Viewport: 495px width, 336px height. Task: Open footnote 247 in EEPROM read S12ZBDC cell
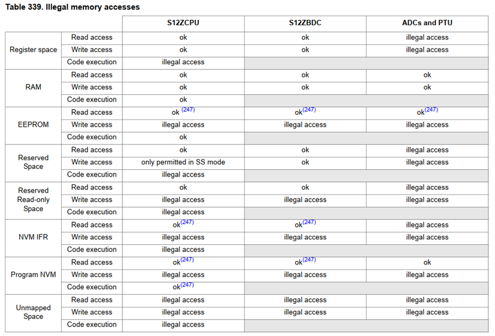click(x=310, y=110)
